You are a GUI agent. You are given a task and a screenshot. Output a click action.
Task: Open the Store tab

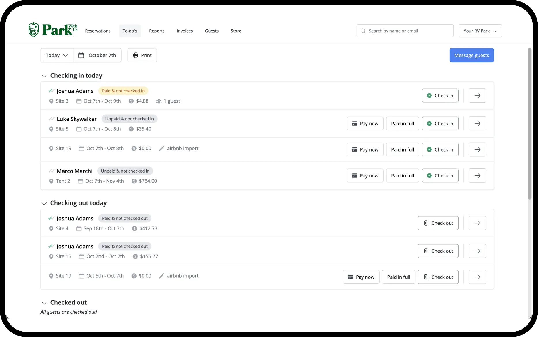(236, 31)
